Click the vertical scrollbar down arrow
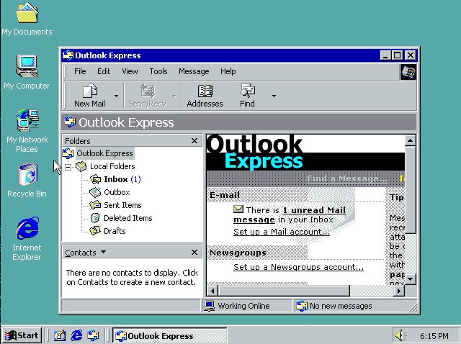The width and height of the screenshot is (461, 344). (x=410, y=279)
